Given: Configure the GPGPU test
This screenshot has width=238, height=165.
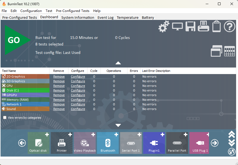Looking at the screenshot, I should [78, 95].
